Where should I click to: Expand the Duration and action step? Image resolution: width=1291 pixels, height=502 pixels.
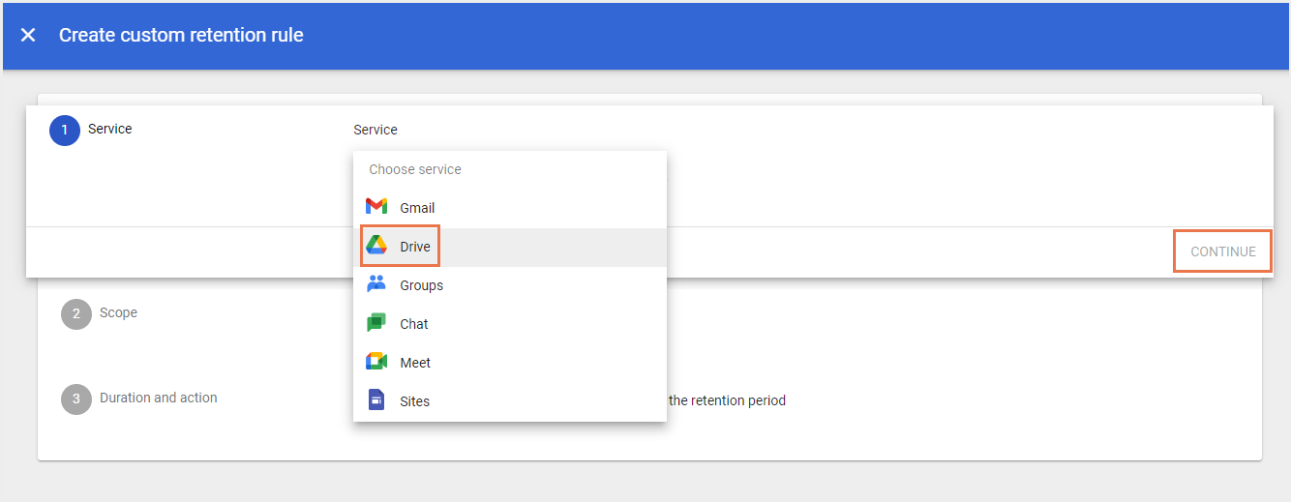[158, 398]
